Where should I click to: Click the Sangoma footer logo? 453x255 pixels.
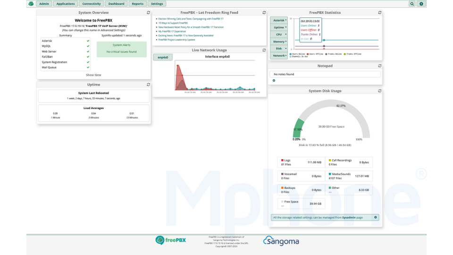tap(281, 240)
